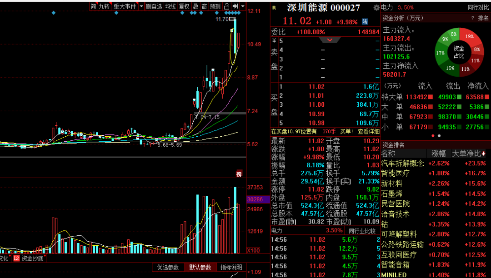Open the 互联网医疗 sector row
Image resolution: width=491 pixels, height=278 pixels.
(435, 255)
